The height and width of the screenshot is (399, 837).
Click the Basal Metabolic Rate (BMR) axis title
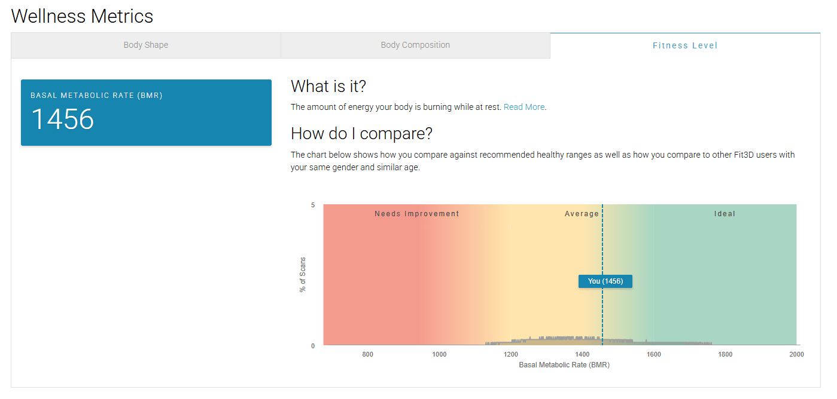(x=564, y=365)
